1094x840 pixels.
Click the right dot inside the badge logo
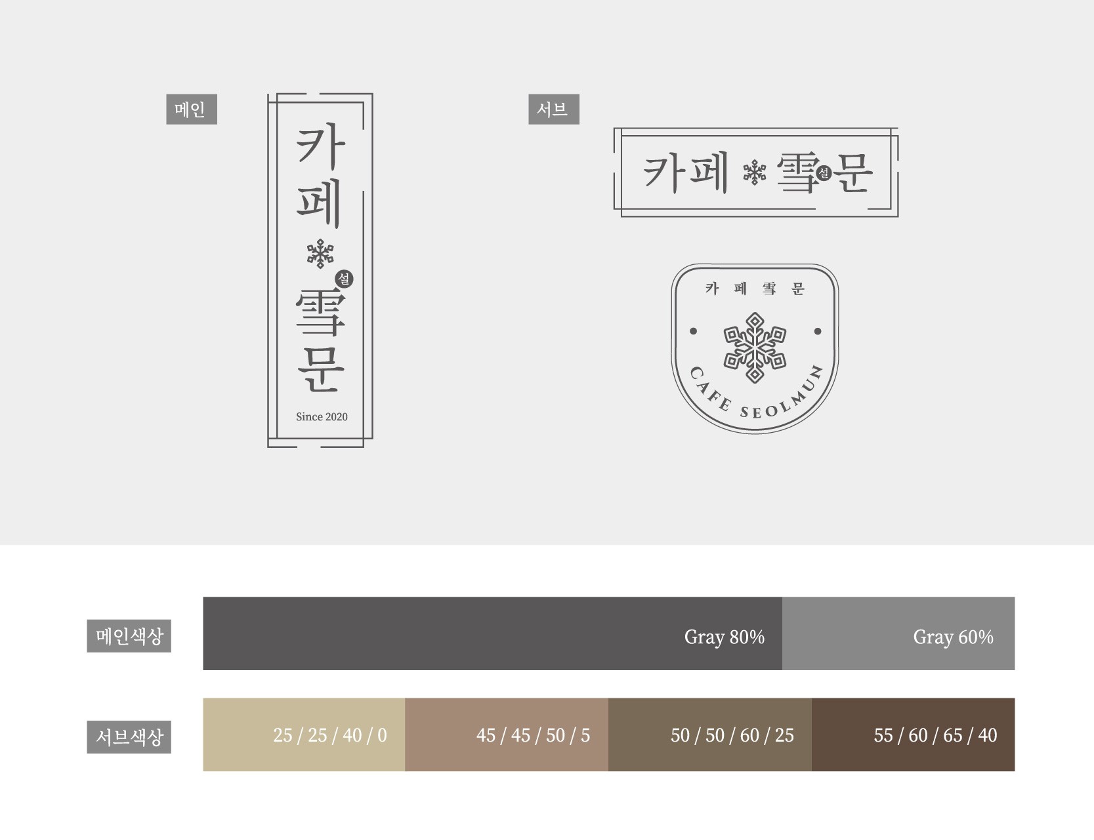coord(818,331)
